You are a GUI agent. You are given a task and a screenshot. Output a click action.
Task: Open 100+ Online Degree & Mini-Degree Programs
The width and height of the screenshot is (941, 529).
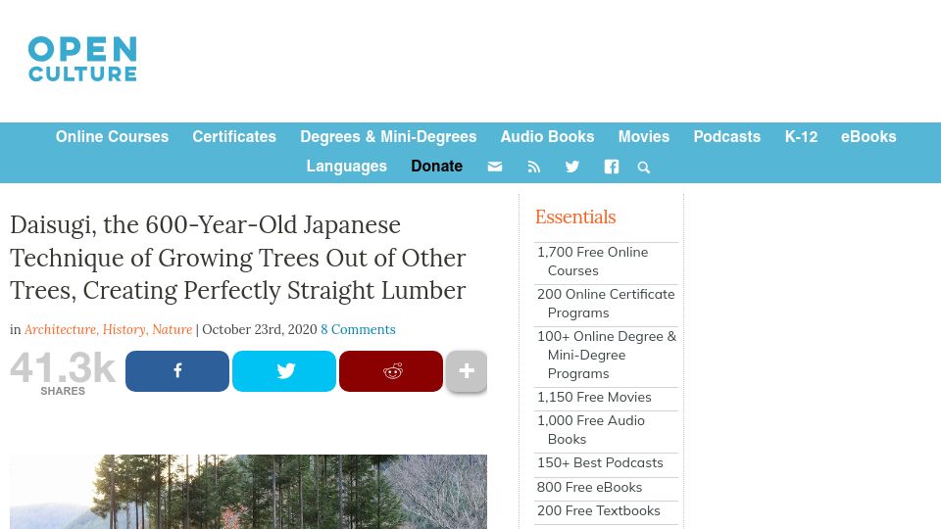(606, 355)
